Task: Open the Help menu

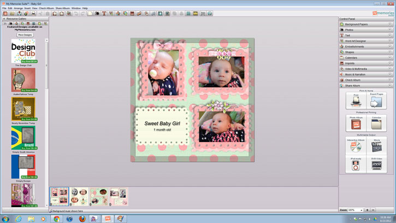Action: point(85,8)
